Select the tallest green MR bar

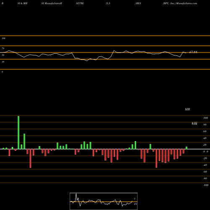click(x=18, y=132)
